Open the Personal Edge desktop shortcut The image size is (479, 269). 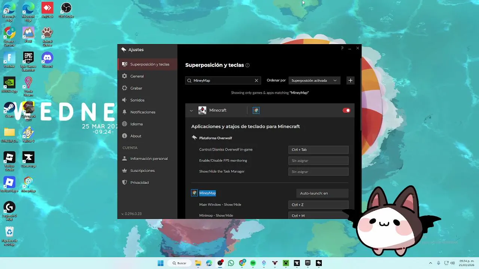(x=9, y=12)
